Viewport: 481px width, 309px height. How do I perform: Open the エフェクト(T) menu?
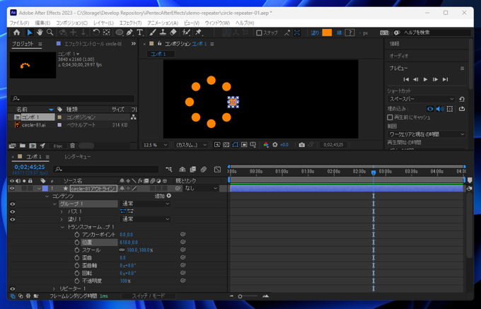(129, 23)
